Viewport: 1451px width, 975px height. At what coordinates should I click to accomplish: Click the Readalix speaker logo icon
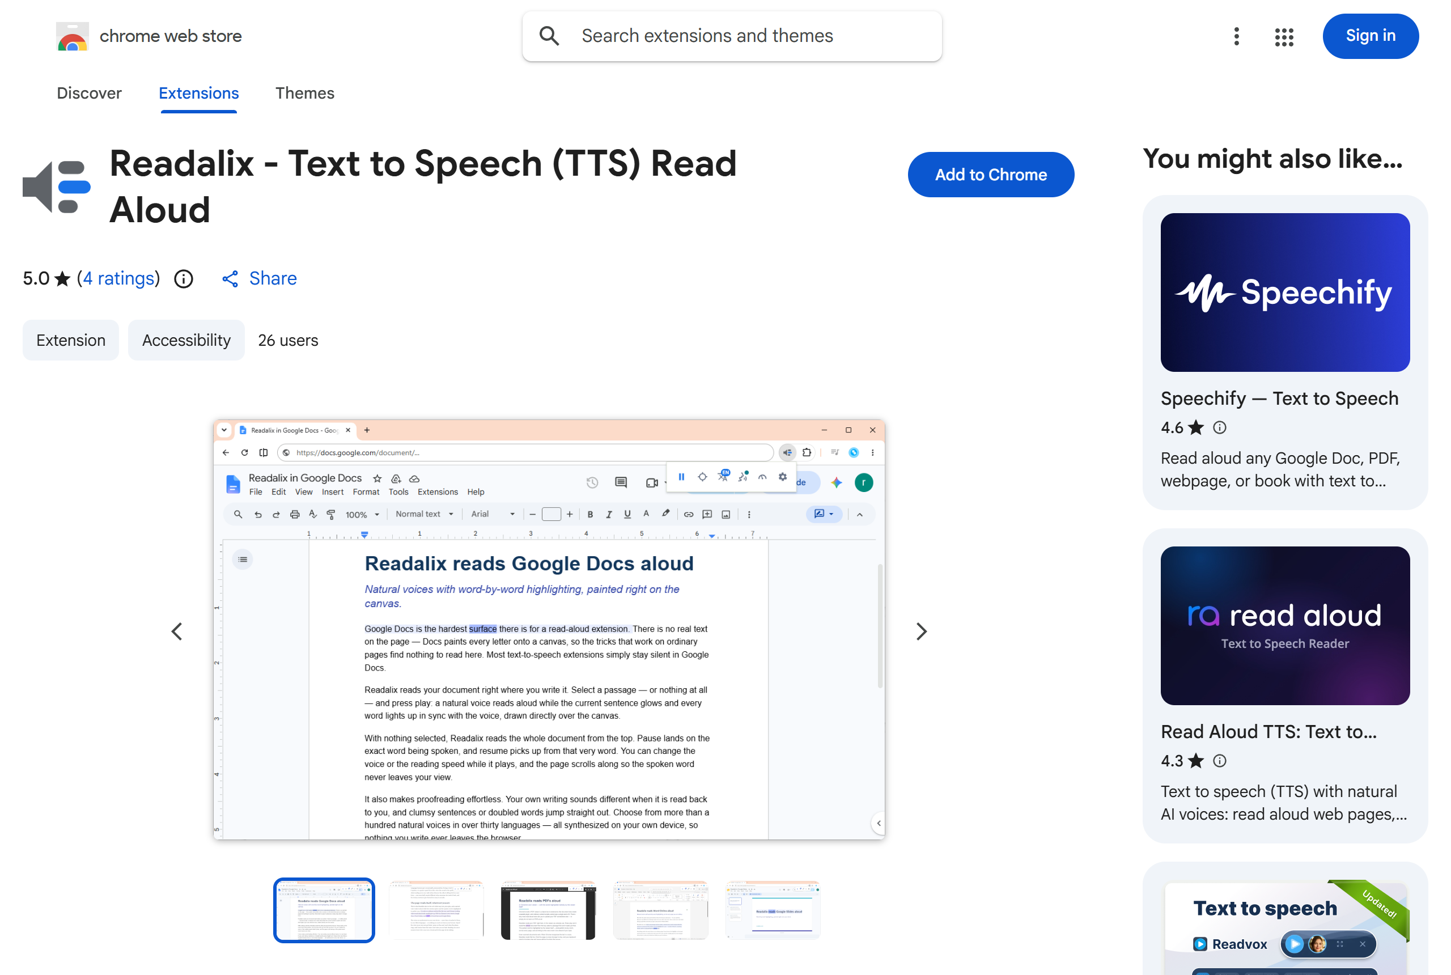[57, 186]
